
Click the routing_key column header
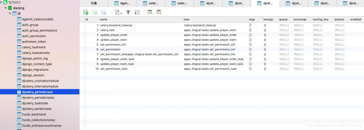(x=323, y=19)
